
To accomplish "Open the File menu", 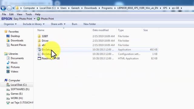I will (4, 14).
